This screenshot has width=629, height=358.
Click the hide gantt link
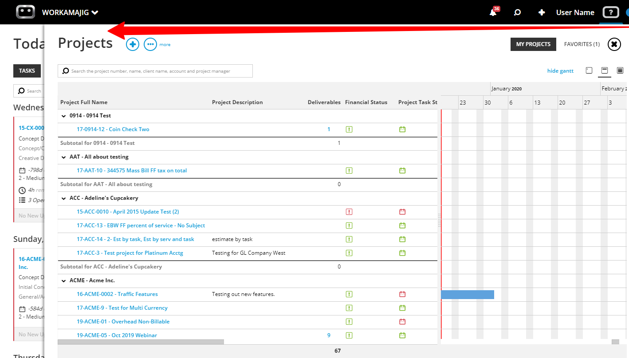coord(560,71)
